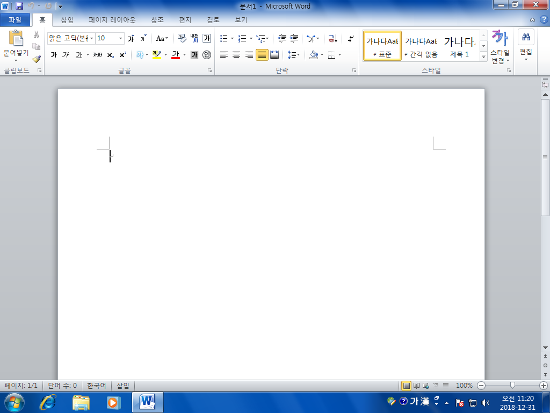Open the Find/Editing (편집) binoculars icon

click(x=526, y=37)
